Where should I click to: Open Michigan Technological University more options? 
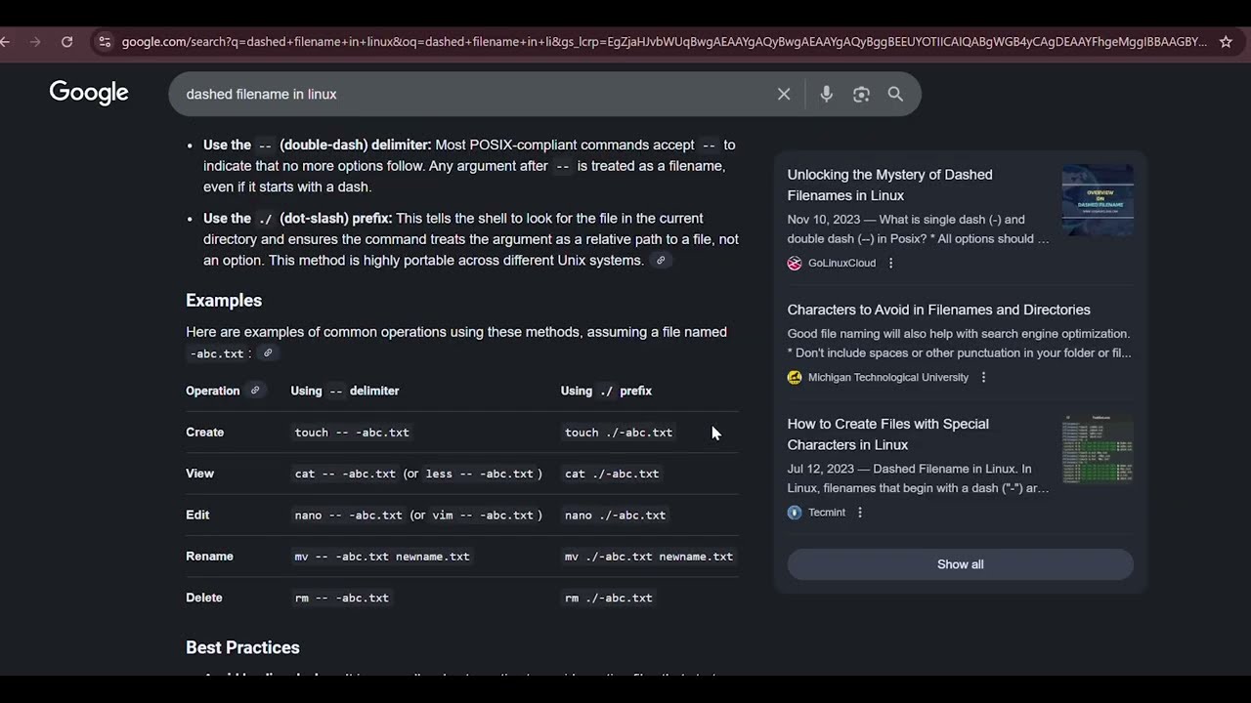pos(983,377)
